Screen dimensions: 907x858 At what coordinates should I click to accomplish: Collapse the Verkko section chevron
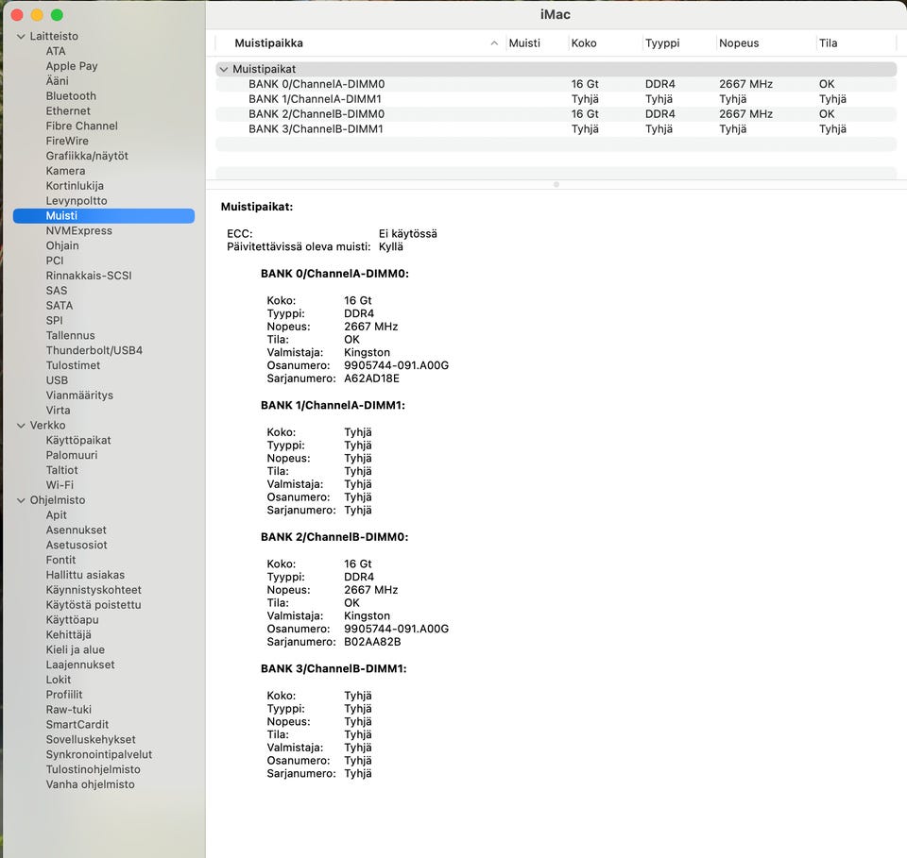coord(21,425)
